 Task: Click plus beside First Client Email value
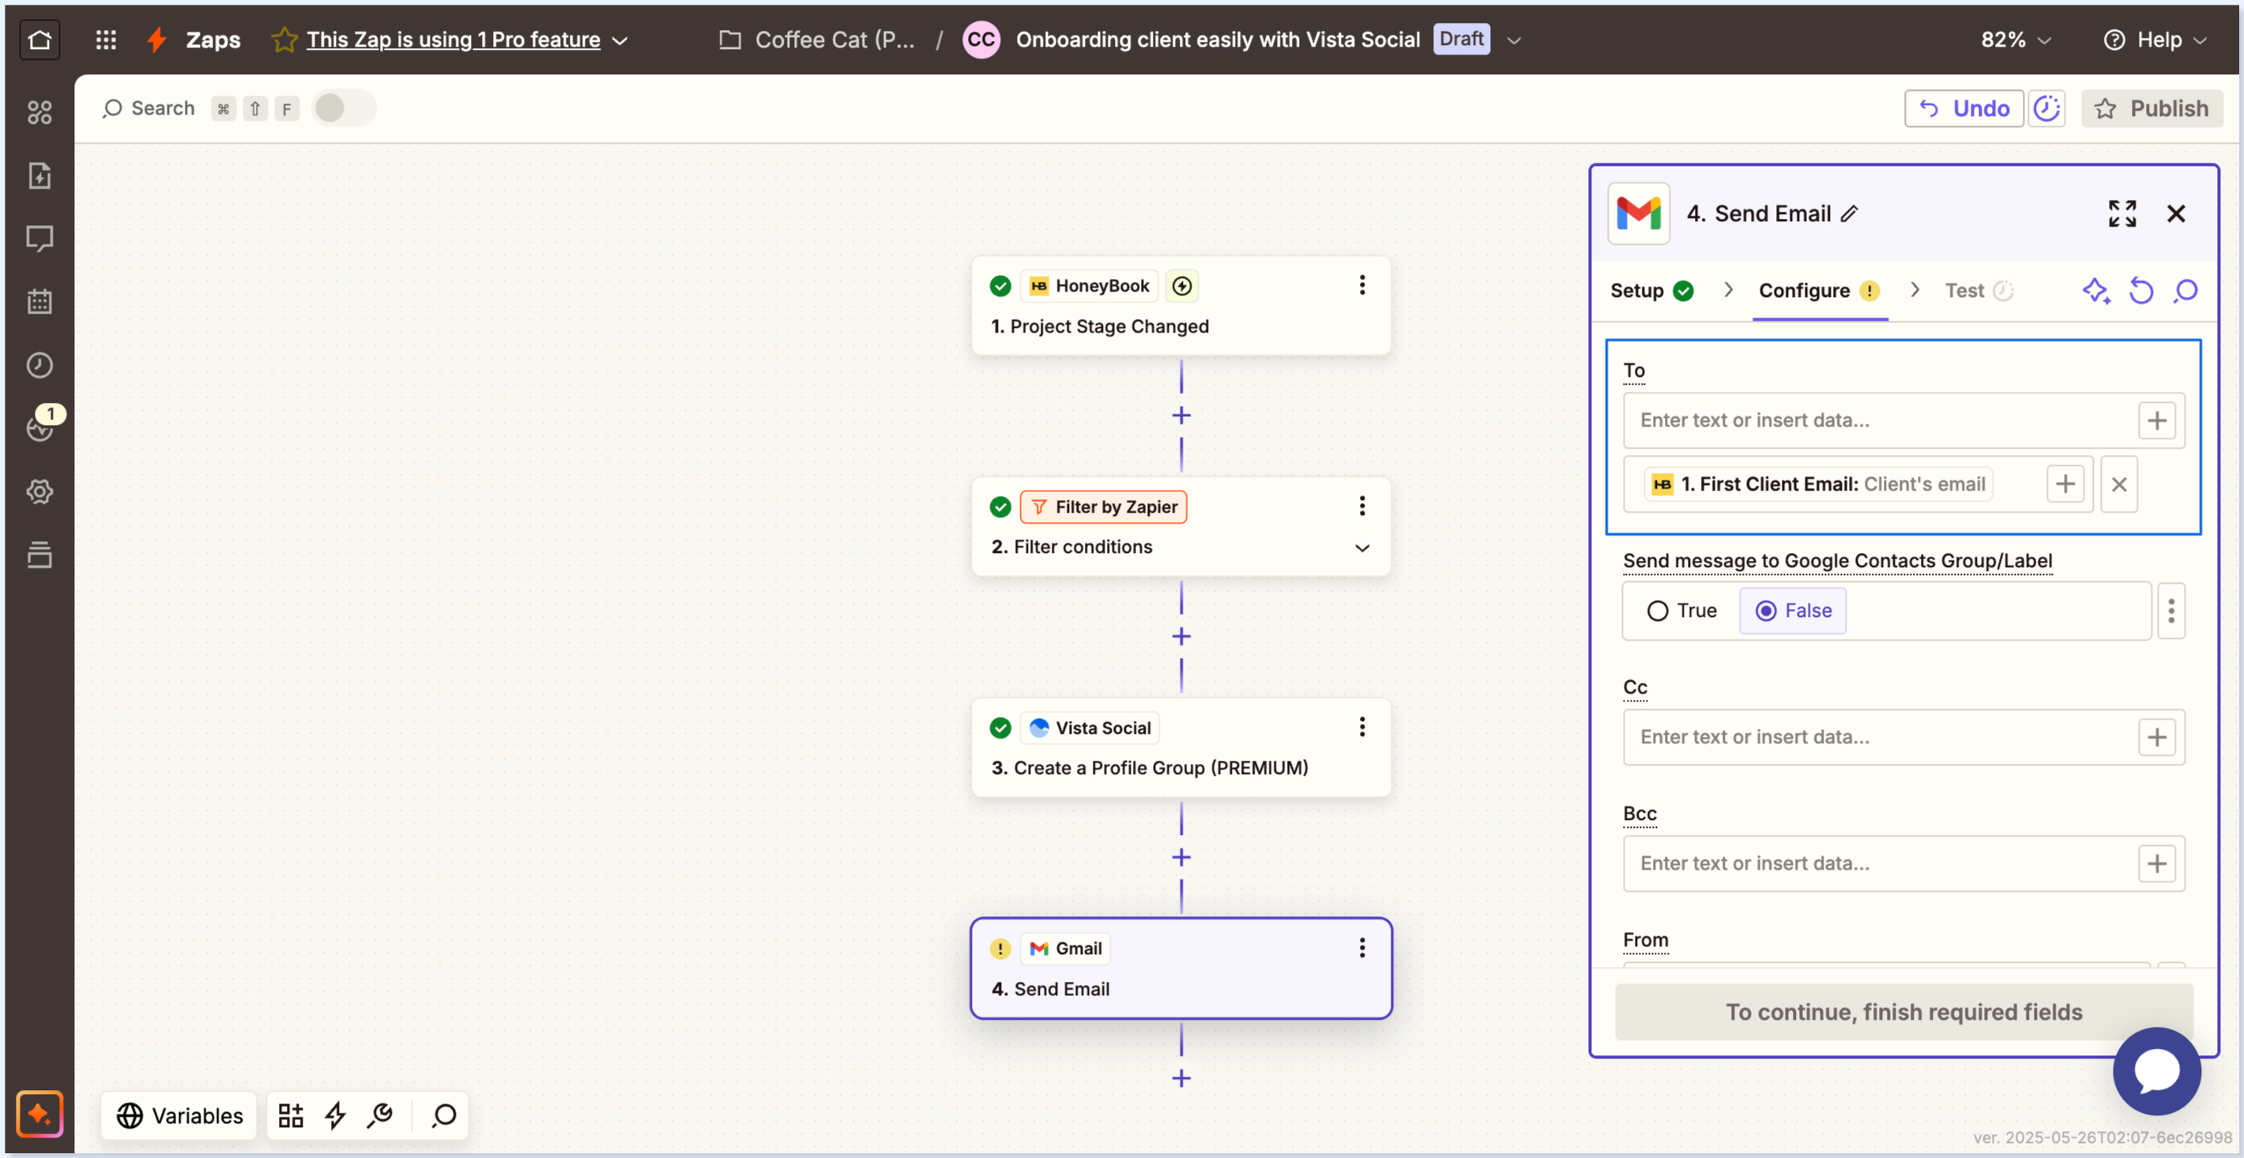click(2065, 484)
